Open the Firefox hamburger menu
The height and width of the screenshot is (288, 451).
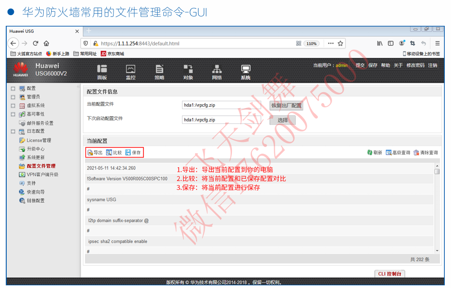pyautogui.click(x=438, y=44)
